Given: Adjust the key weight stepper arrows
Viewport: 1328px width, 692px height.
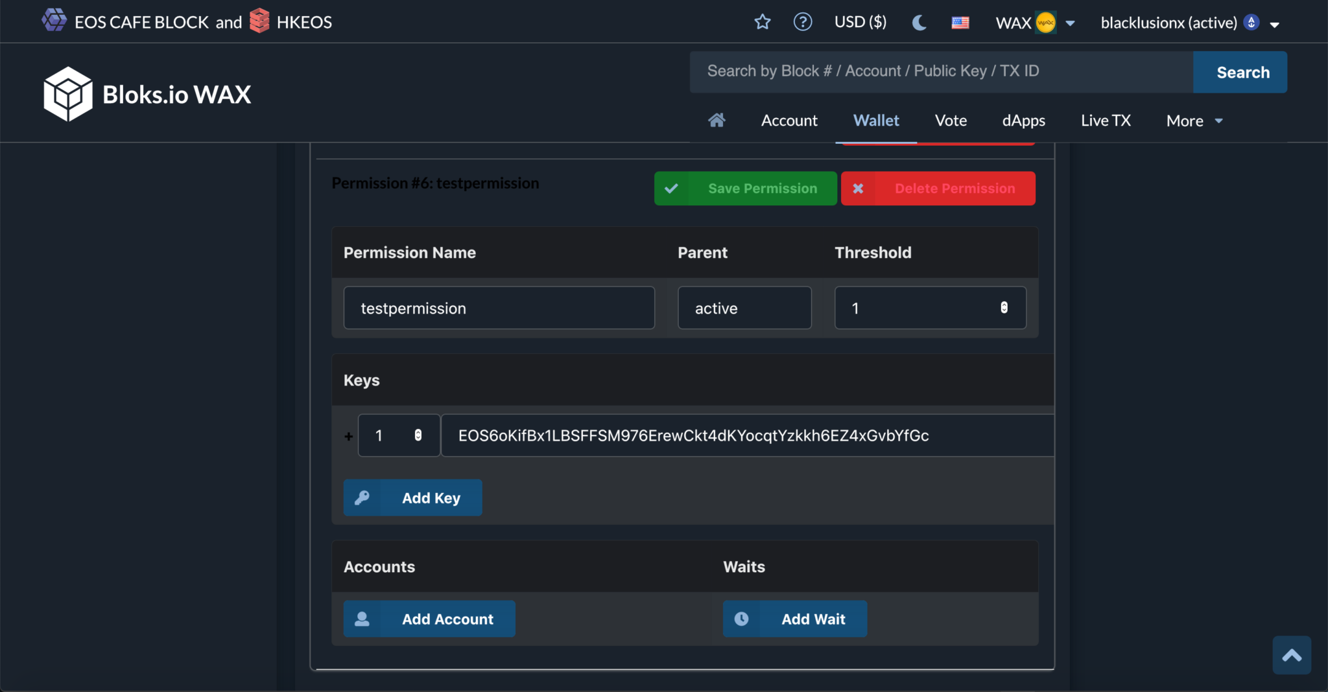Looking at the screenshot, I should click(x=418, y=435).
